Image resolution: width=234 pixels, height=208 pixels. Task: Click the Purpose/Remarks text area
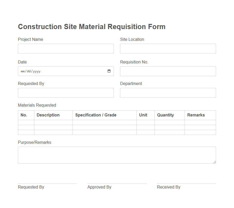point(117,155)
